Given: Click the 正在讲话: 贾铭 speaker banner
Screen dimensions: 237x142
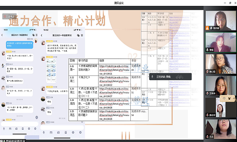Looking at the screenshot, I should tap(170, 77).
